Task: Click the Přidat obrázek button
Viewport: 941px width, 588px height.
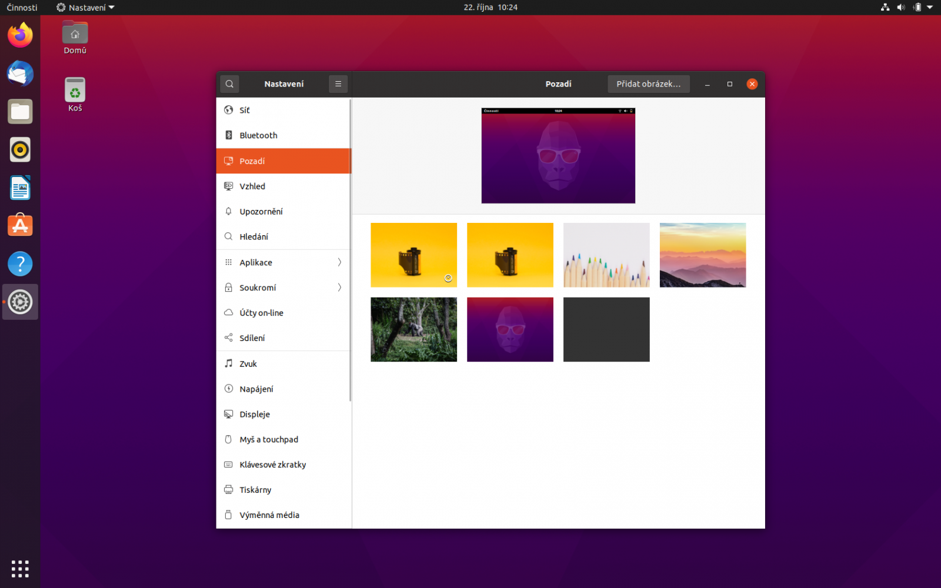Action: click(648, 83)
